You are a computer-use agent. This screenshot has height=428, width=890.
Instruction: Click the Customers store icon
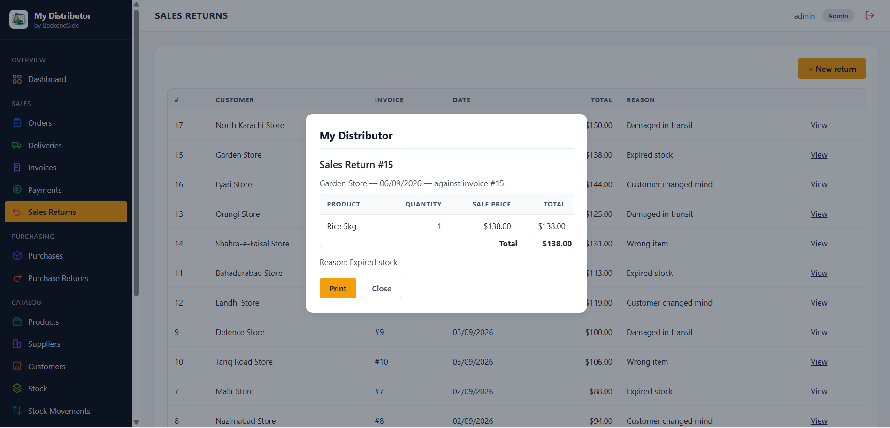(x=17, y=366)
